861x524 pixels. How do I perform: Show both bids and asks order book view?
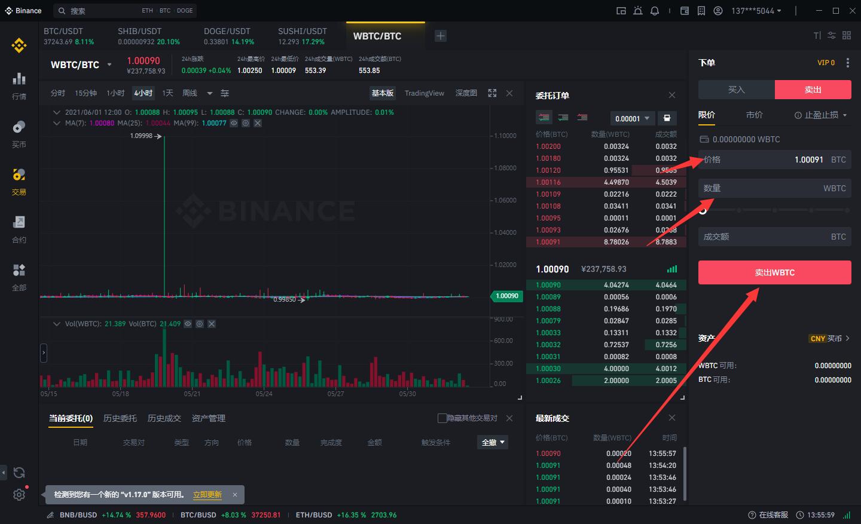pos(544,118)
